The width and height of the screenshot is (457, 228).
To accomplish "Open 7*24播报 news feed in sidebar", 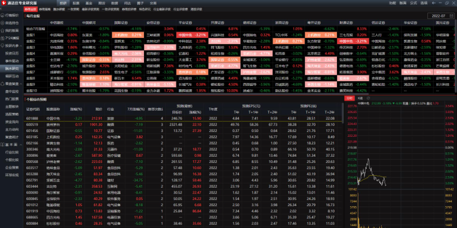I will (x=12, y=38).
